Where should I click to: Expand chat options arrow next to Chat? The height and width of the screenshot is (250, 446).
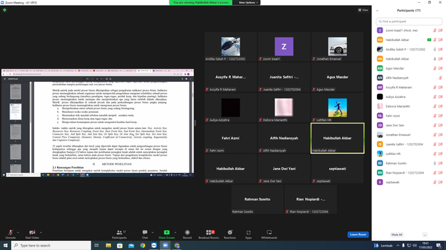tap(153, 233)
